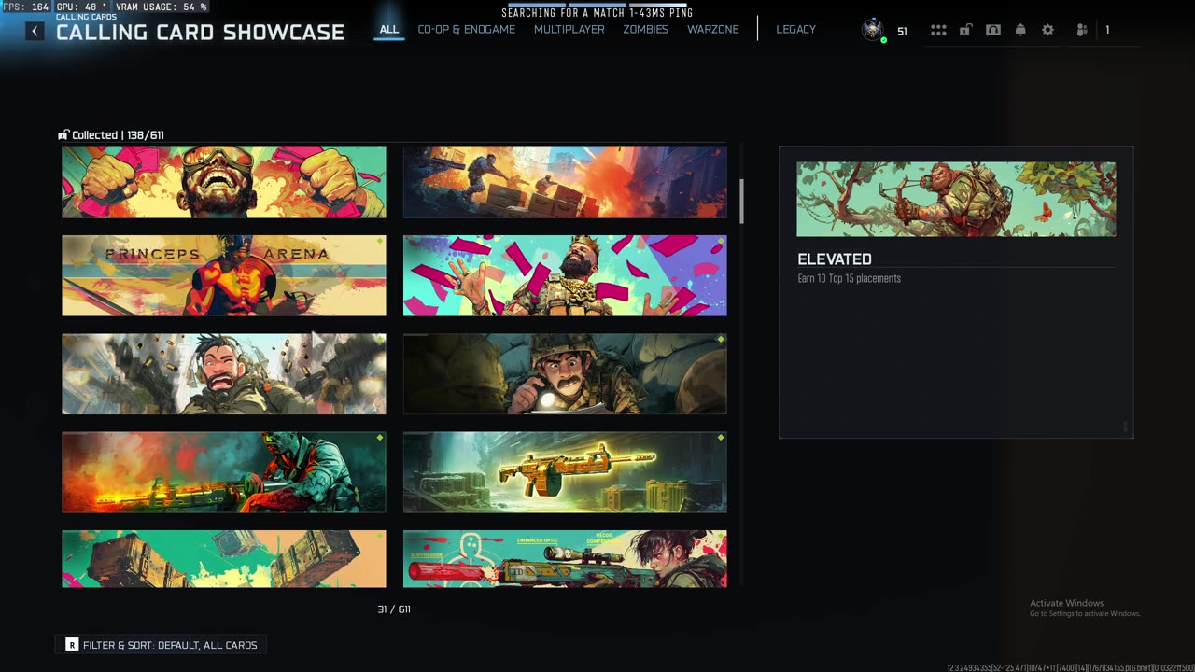
Task: Click the Elevated card preview image
Action: [x=956, y=199]
